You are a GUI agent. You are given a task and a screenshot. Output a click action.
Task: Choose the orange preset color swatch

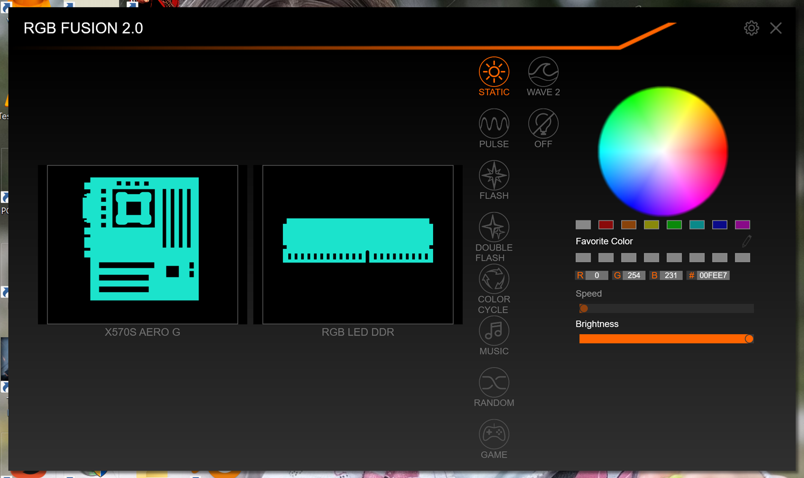click(x=629, y=225)
